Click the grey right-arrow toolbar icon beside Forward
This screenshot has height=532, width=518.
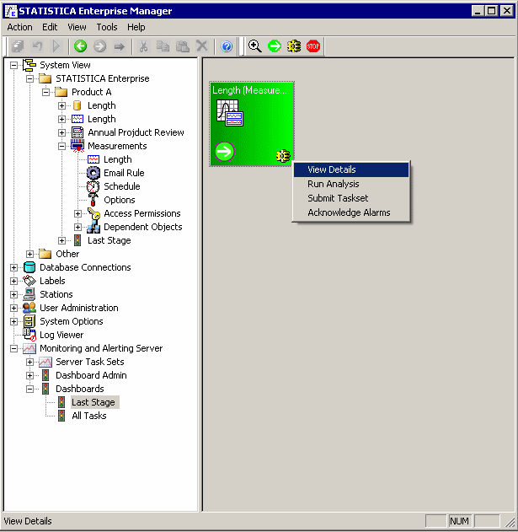click(x=120, y=46)
